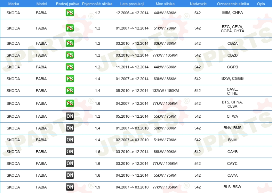Click engine power 59kW / 80KM
The height and width of the screenshot is (193, 272).
165,128
